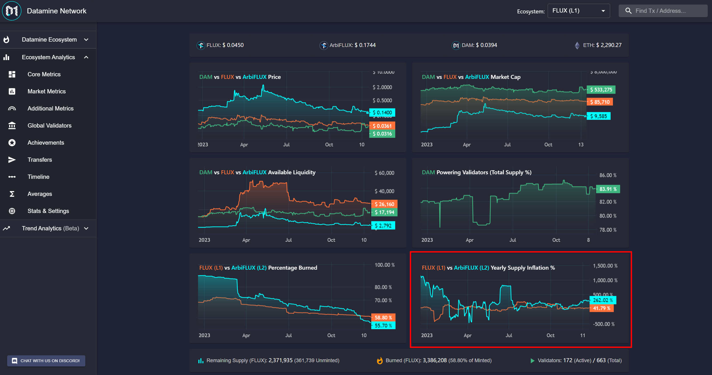Click the Averages sigma icon
This screenshot has height=375, width=712.
12,194
